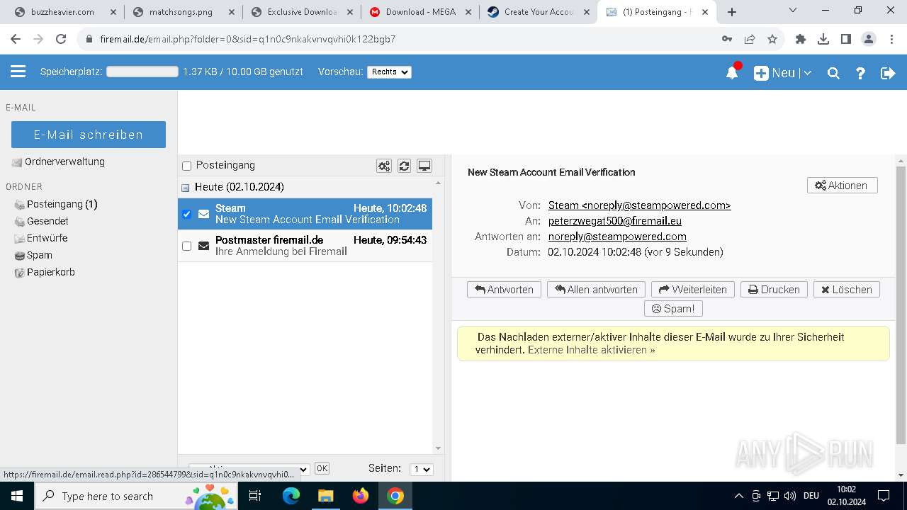
Task: Collapse the Heute (02.10.2024) group
Action: [x=186, y=188]
